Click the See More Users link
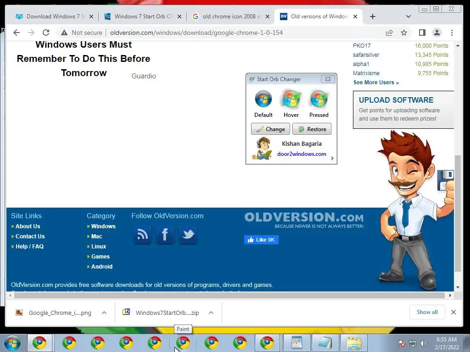The image size is (470, 352). [376, 82]
